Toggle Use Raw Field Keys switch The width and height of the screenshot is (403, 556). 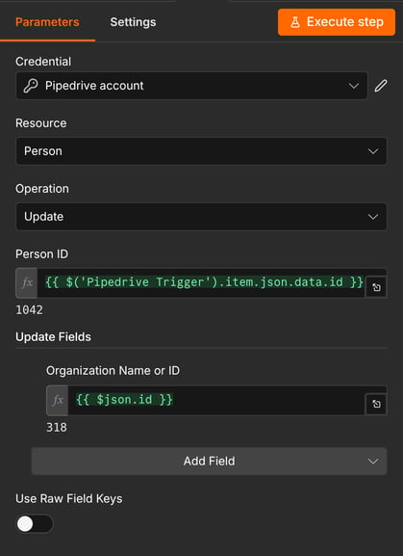[35, 524]
